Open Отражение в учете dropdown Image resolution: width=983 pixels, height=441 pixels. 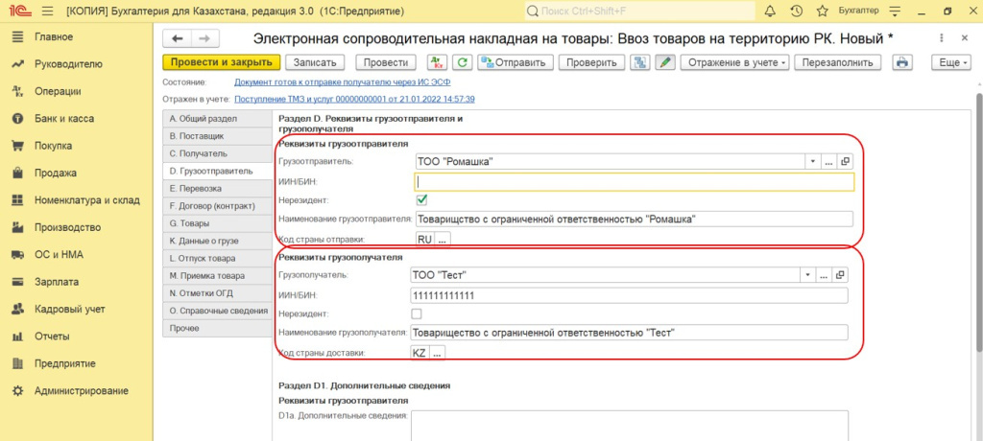734,62
